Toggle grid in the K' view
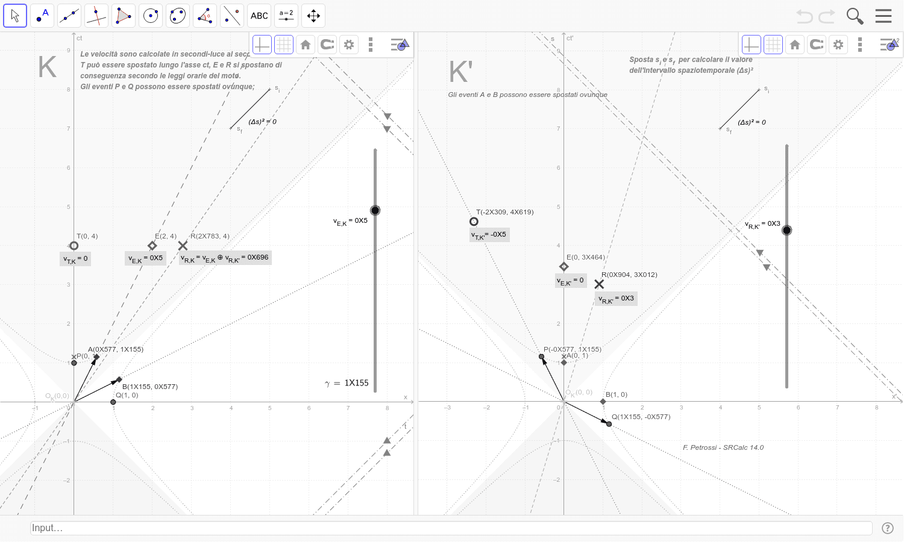Image resolution: width=904 pixels, height=542 pixels. pos(773,45)
